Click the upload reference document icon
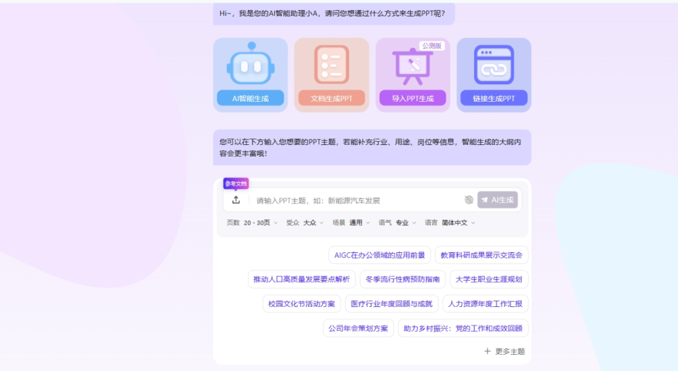The image size is (678, 371). [x=235, y=200]
